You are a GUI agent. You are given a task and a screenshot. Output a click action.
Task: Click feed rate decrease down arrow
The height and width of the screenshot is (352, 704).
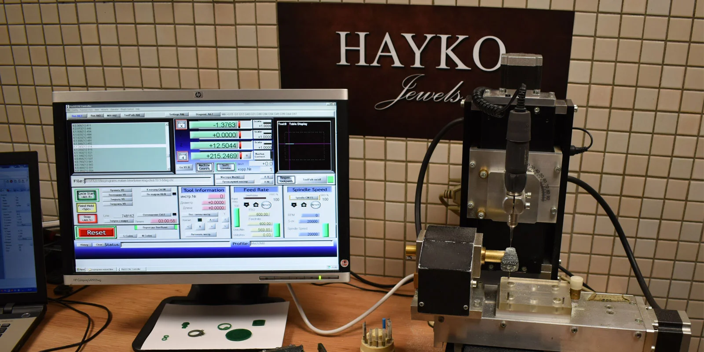point(246,205)
